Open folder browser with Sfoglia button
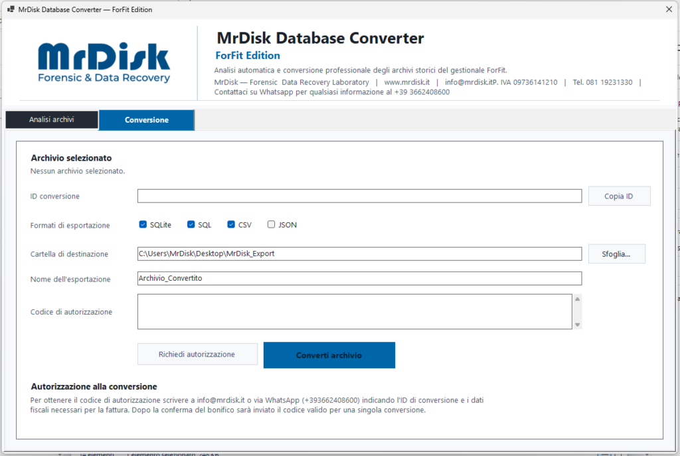The width and height of the screenshot is (680, 456). tap(616, 254)
